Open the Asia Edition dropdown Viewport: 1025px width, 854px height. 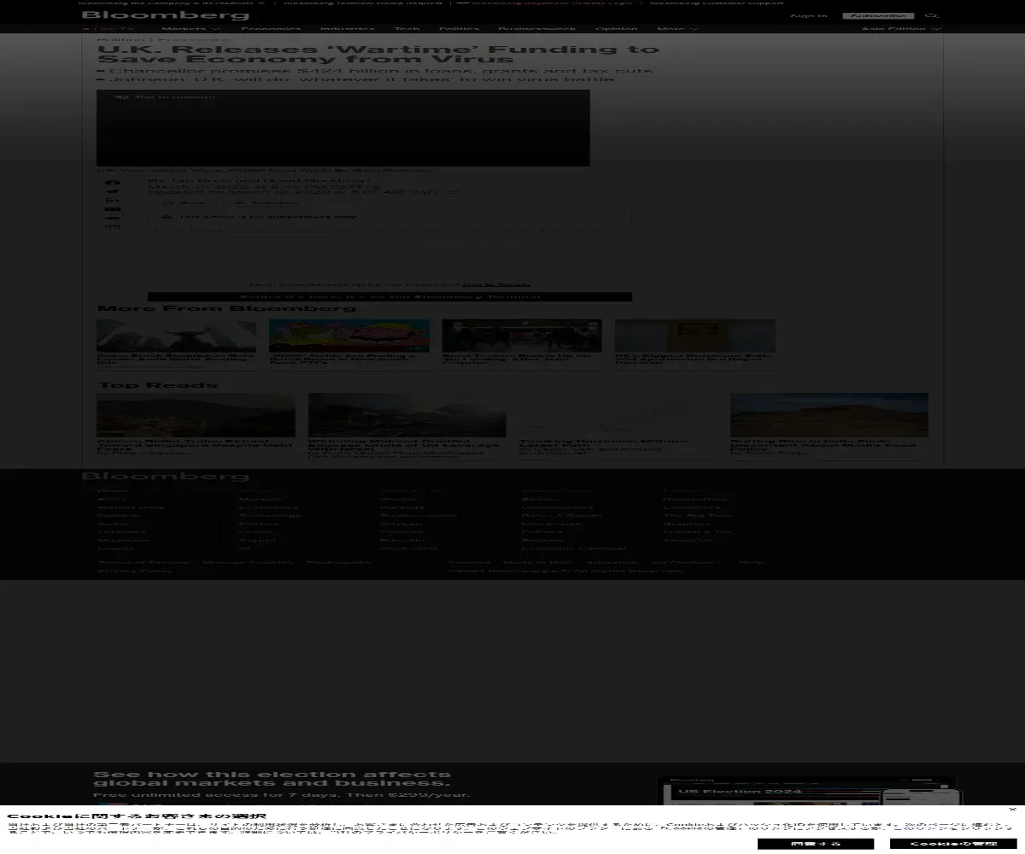901,29
